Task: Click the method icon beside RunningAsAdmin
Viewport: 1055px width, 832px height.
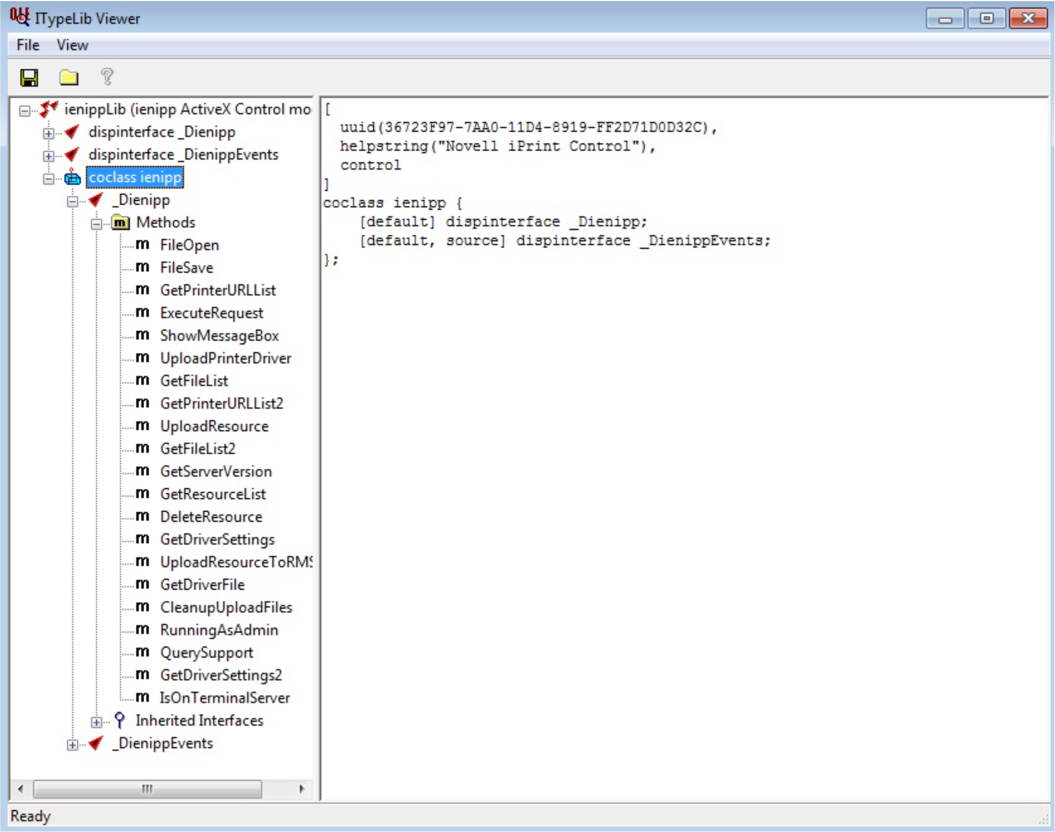Action: 142,630
